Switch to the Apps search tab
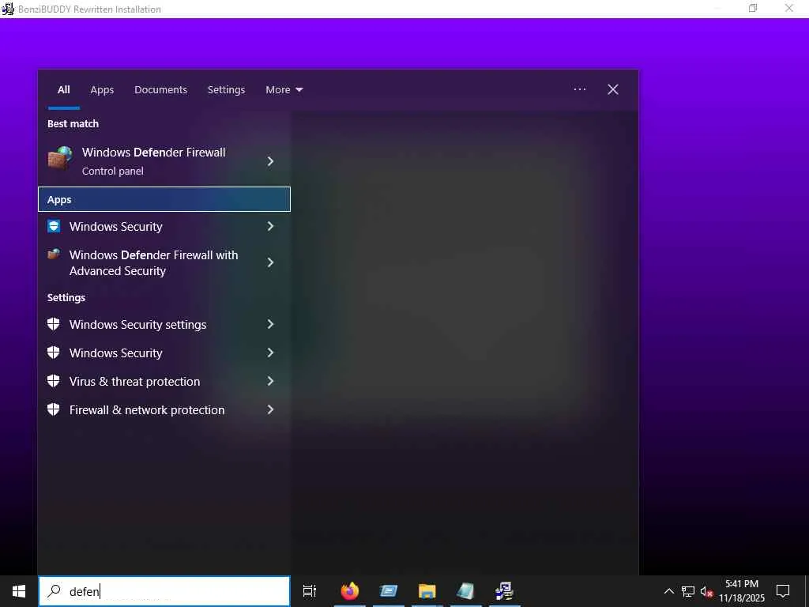 point(102,90)
